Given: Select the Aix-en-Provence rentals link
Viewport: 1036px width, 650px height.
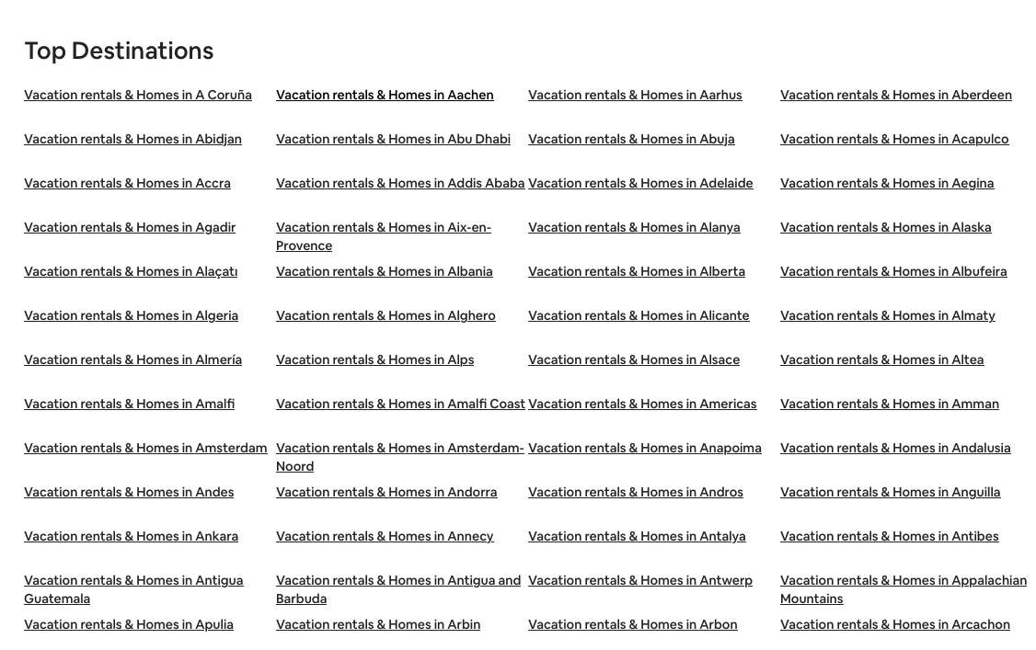Looking at the screenshot, I should point(384,236).
